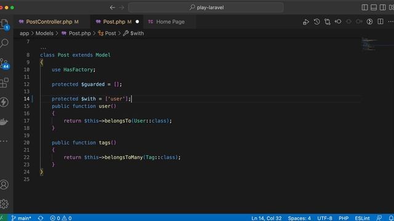Click the play-laravel command center search box
Image resolution: width=394 pixels, height=221 pixels.
tap(206, 7)
